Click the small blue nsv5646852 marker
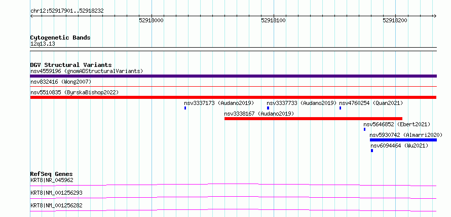The image size is (451, 217). pyautogui.click(x=364, y=129)
